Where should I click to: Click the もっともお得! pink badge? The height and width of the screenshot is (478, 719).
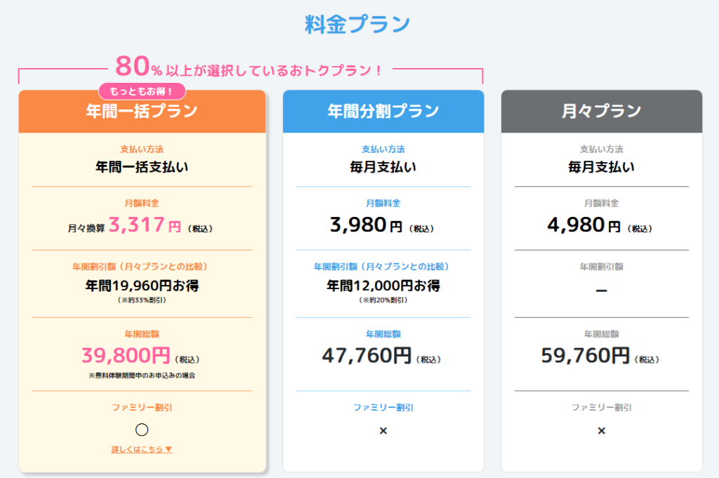[x=142, y=91]
